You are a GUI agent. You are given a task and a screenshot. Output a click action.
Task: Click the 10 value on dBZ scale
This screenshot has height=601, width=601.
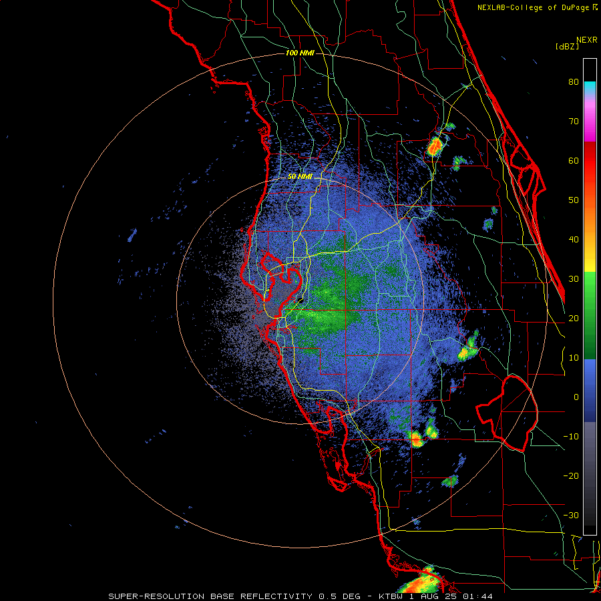click(574, 358)
